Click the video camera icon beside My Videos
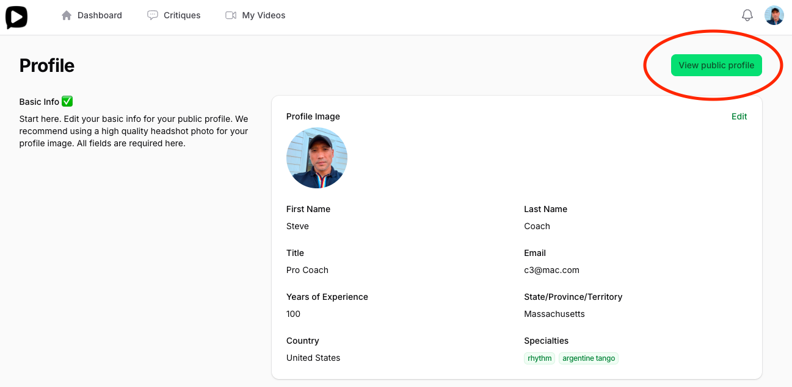 231,15
